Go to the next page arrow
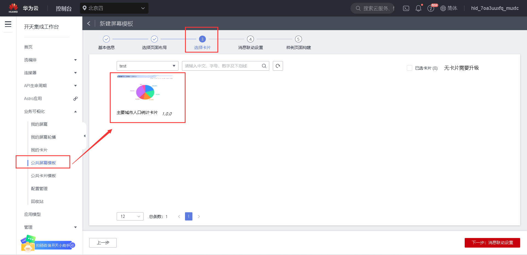The height and width of the screenshot is (255, 527). [x=199, y=216]
